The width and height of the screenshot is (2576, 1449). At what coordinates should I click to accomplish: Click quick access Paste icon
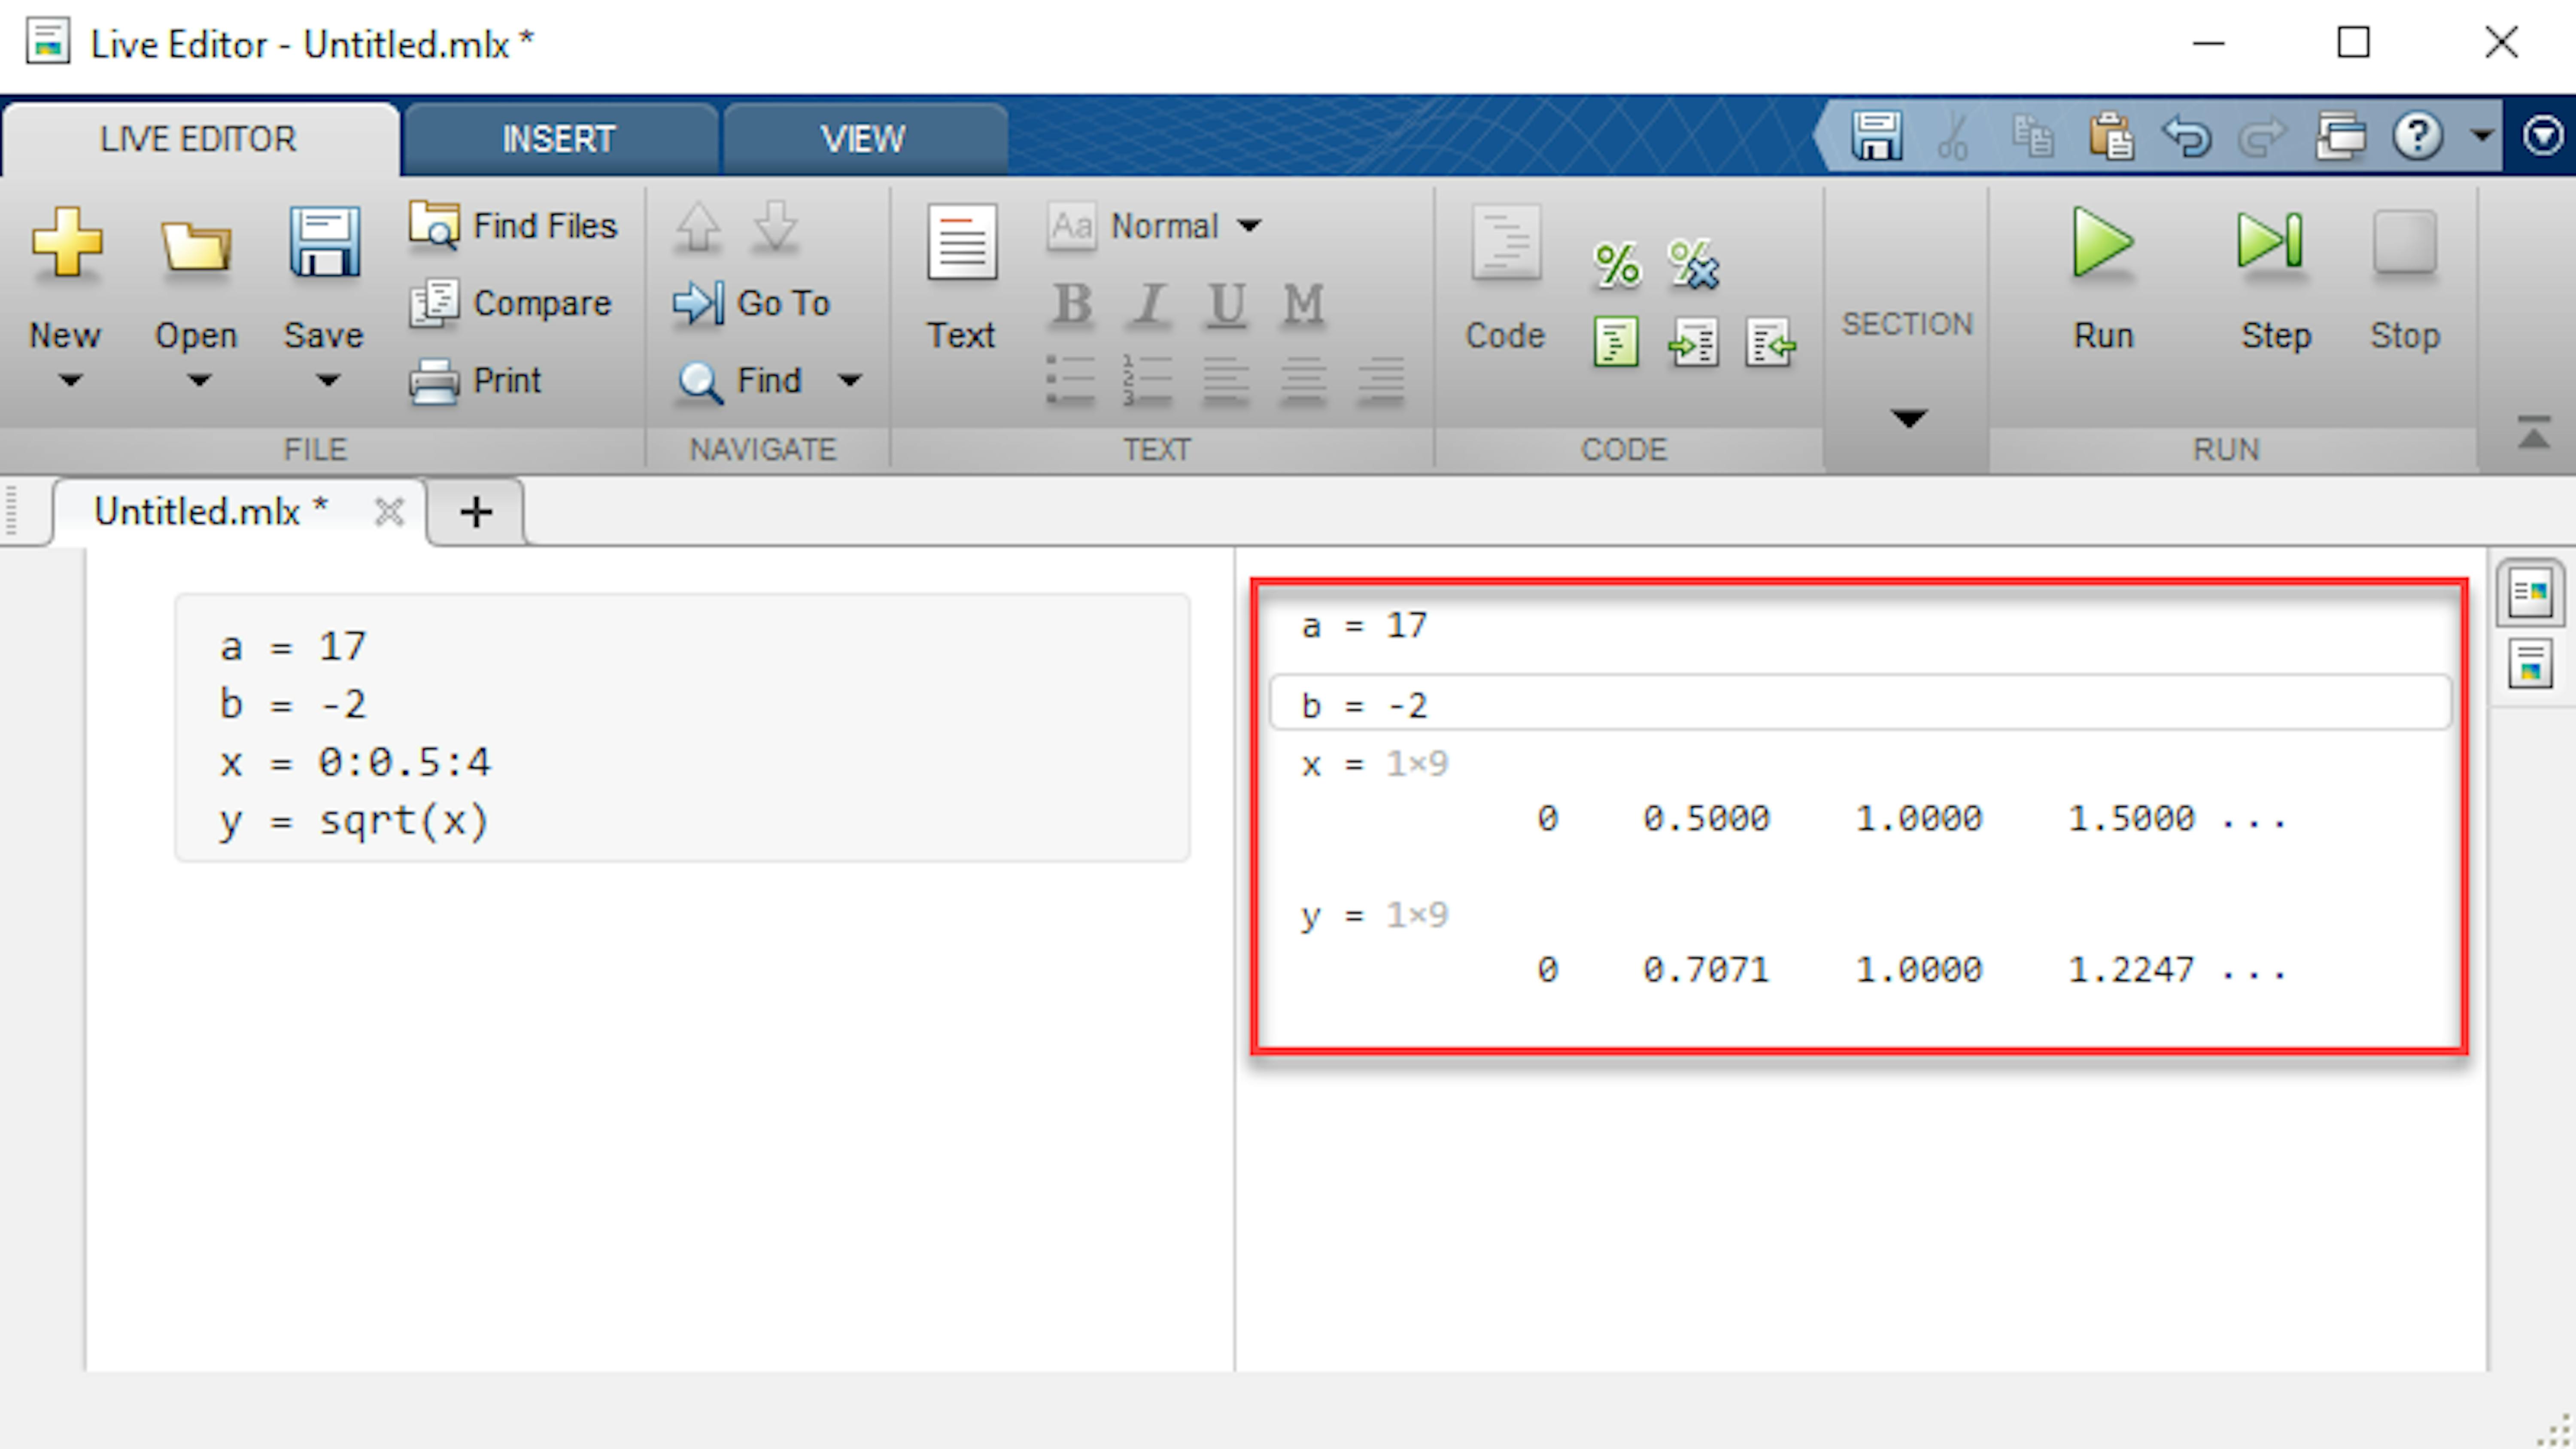tap(2110, 136)
